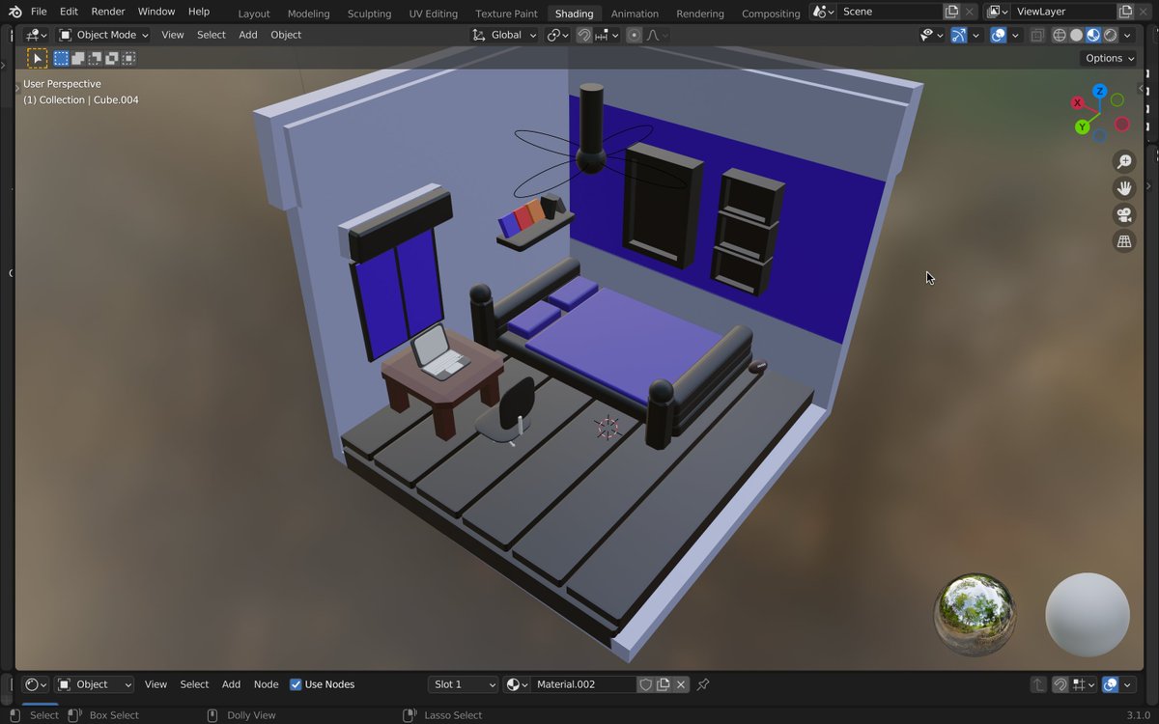Toggle X-ray display

(1037, 35)
